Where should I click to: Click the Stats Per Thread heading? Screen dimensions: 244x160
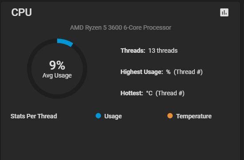point(34,116)
